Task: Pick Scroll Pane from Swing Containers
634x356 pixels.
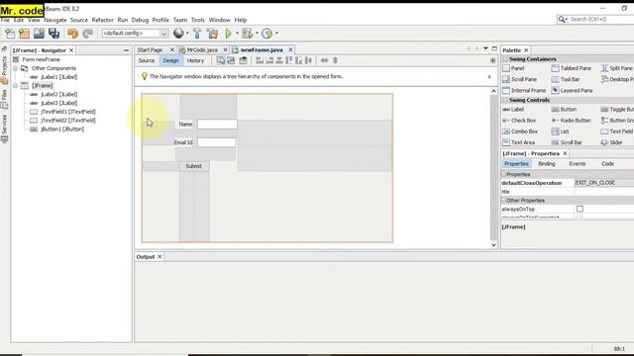Action: point(520,79)
